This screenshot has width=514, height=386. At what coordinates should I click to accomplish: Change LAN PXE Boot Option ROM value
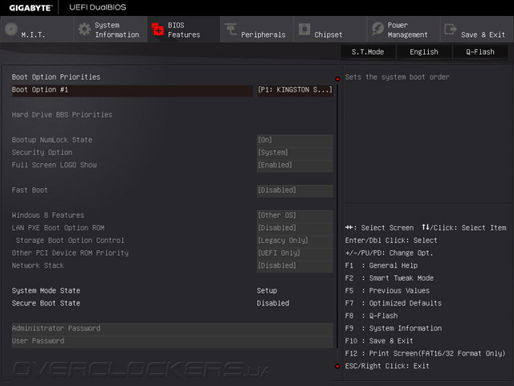295,228
